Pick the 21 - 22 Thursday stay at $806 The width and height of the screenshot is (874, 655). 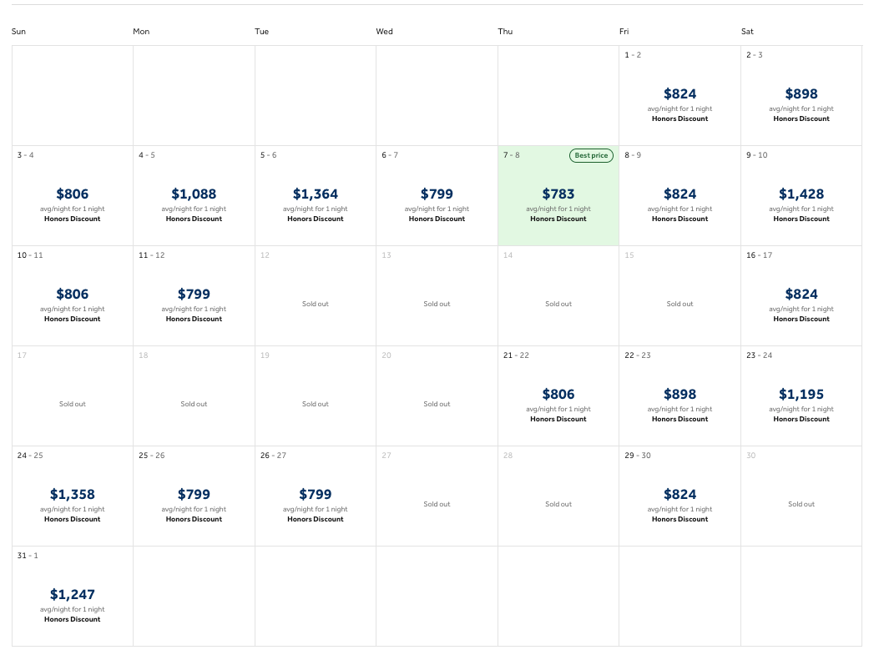coord(558,396)
